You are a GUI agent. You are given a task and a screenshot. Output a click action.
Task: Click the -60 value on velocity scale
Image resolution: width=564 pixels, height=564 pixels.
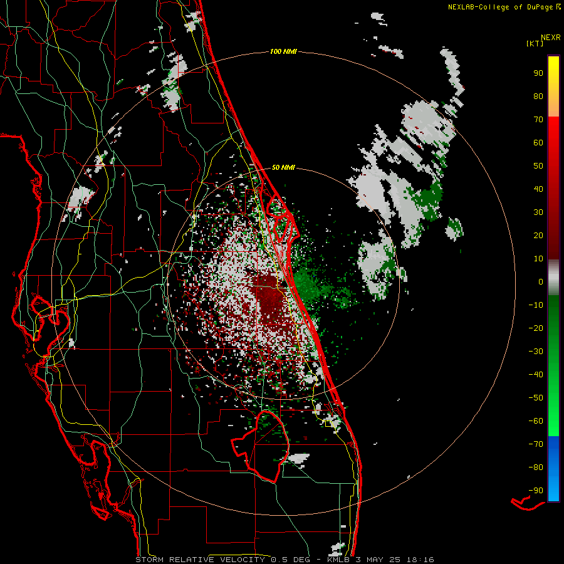536,421
